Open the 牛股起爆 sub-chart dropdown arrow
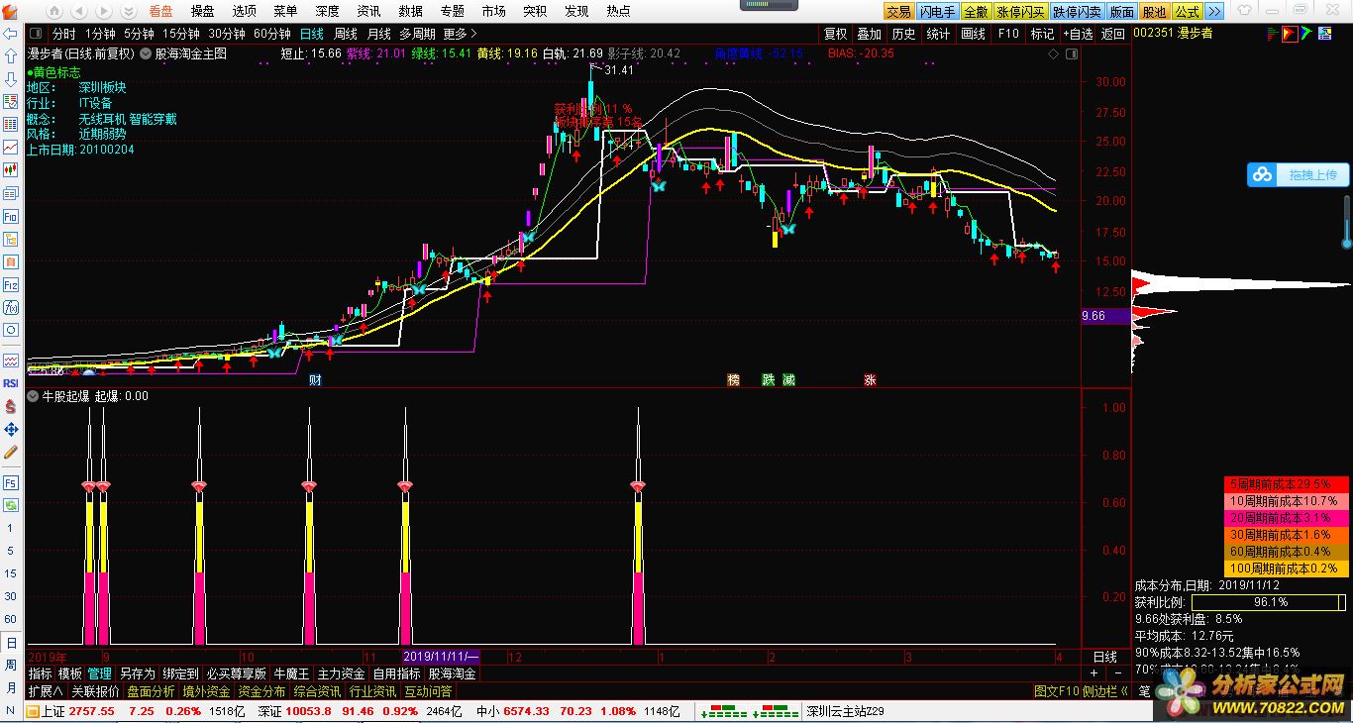1353x723 pixels. click(x=32, y=396)
